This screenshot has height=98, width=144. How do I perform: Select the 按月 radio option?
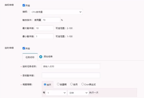click(71, 84)
